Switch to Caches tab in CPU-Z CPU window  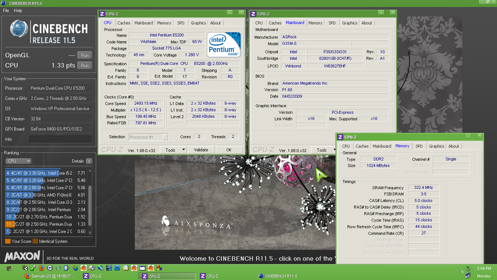coord(124,23)
